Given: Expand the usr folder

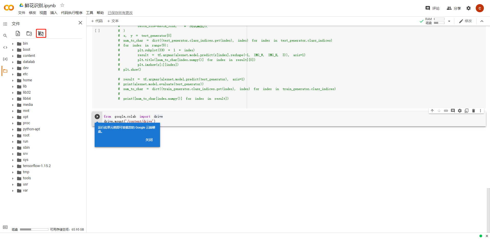Looking at the screenshot, I should [13, 184].
